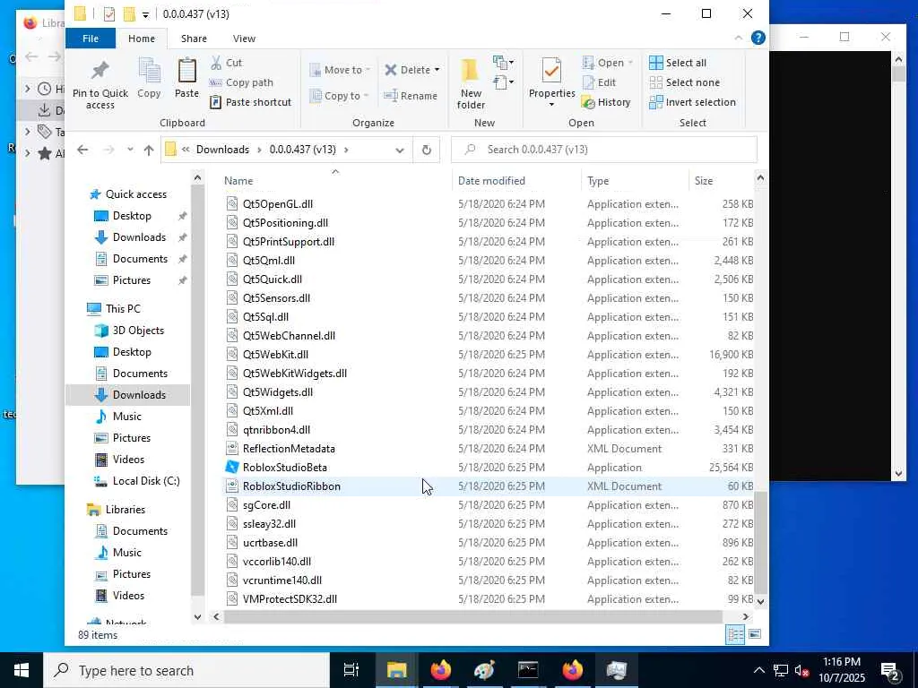
Task: Refresh the current folder view
Action: point(426,150)
